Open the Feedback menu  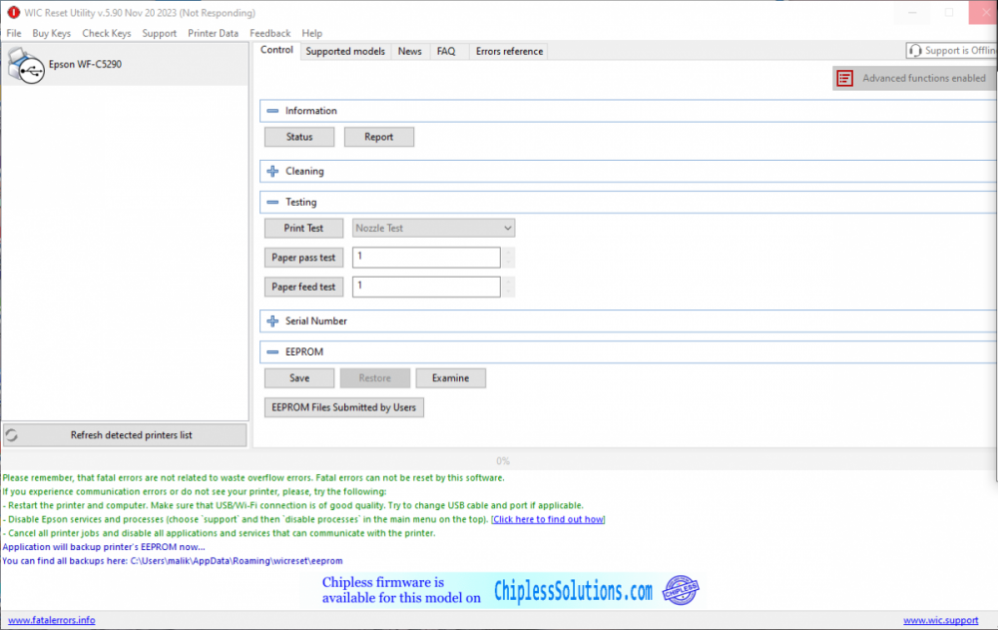269,33
